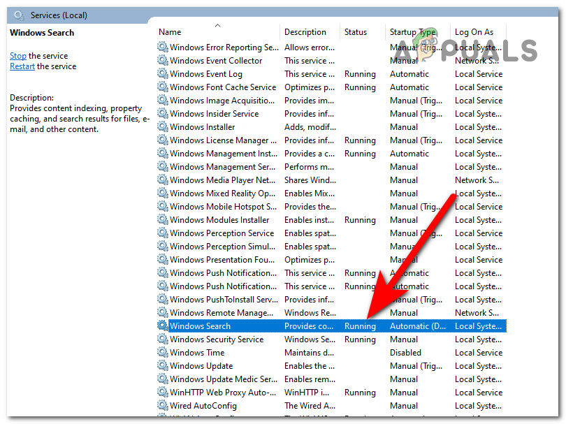Click gear icon beside Windows Insider Service
The image size is (566, 424).
click(x=163, y=113)
